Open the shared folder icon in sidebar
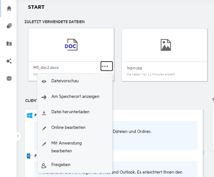214x177 pixels. 9,44
